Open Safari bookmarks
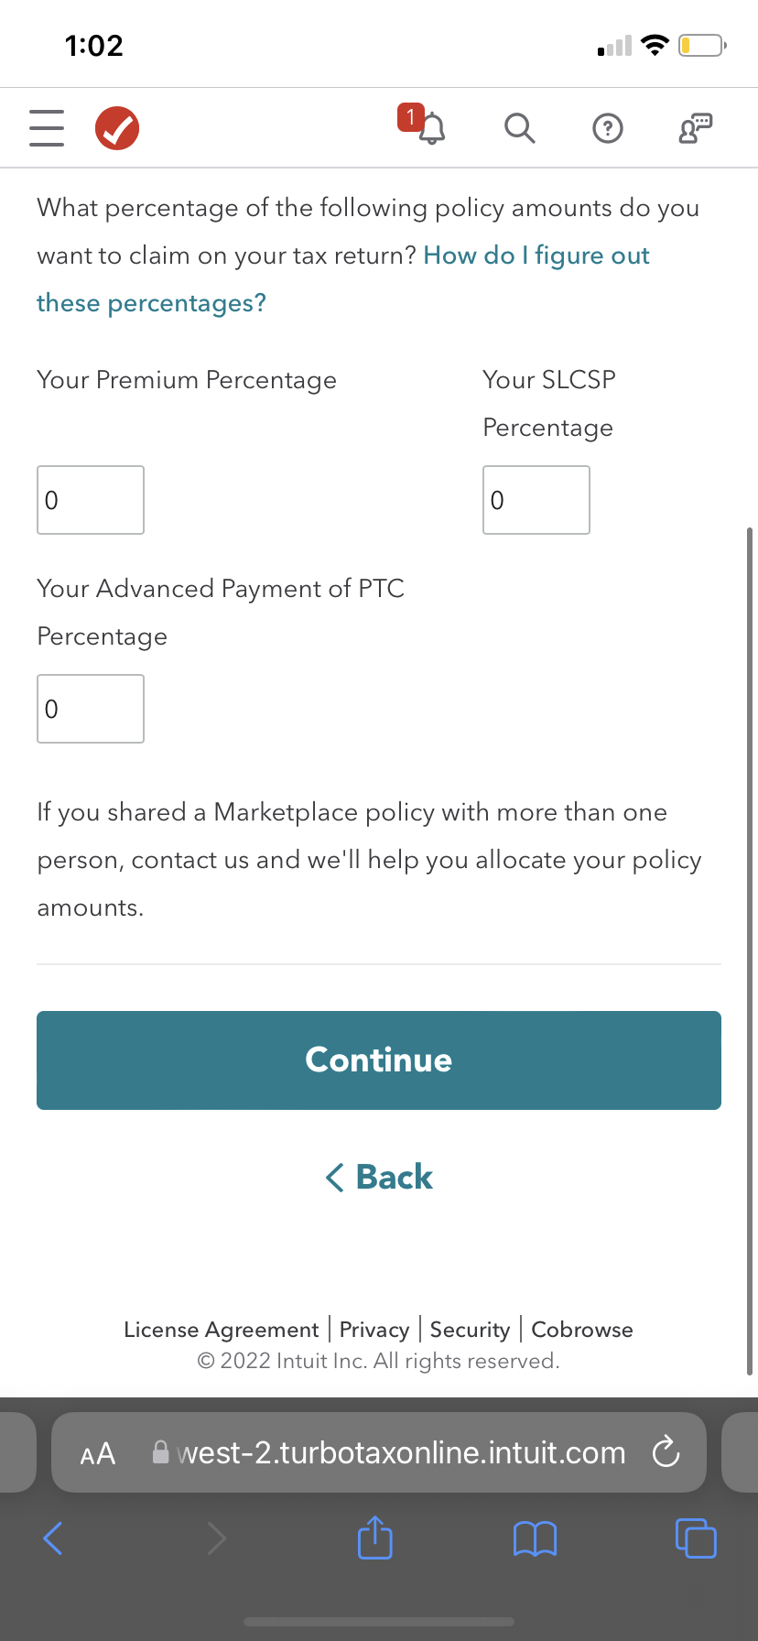This screenshot has width=758, height=1641. click(536, 1538)
